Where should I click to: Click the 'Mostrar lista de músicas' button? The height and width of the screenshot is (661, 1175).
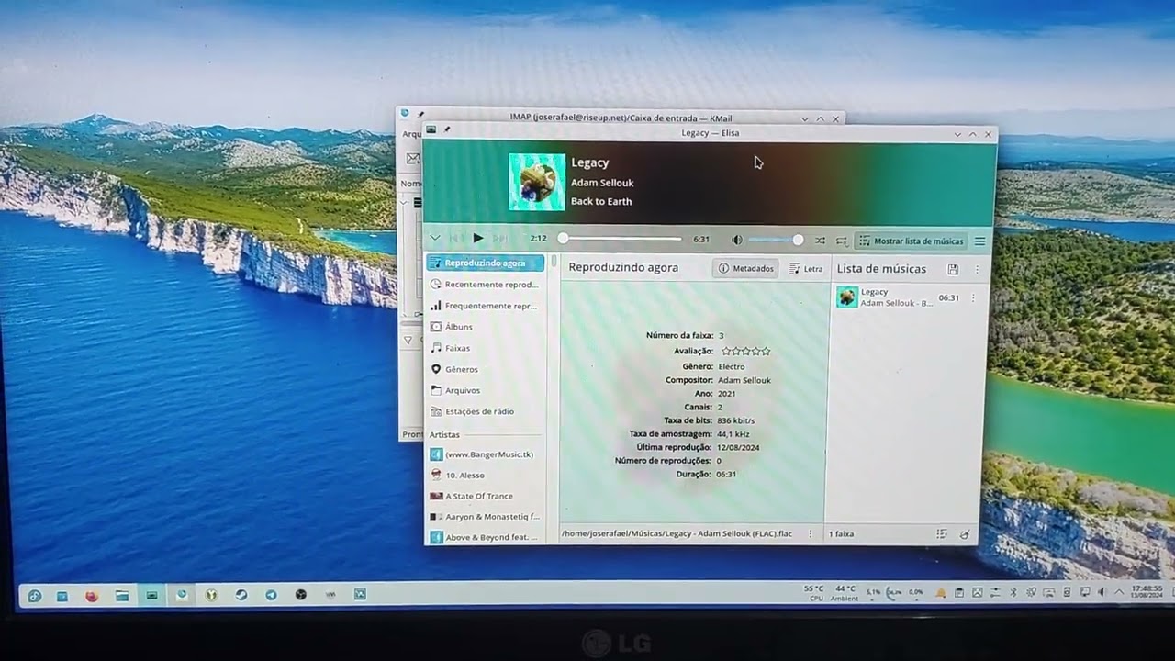click(911, 241)
